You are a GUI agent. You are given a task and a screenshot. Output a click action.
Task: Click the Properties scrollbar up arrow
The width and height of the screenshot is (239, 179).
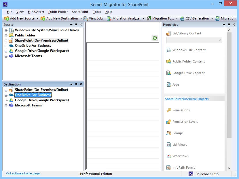[x=229, y=30]
